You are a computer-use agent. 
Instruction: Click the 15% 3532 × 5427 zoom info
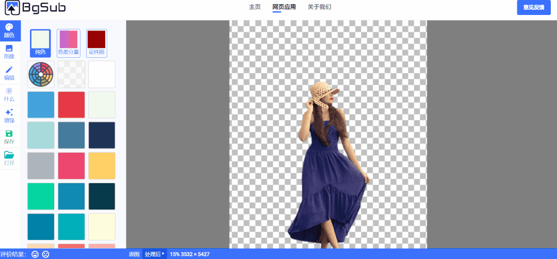pos(190,254)
